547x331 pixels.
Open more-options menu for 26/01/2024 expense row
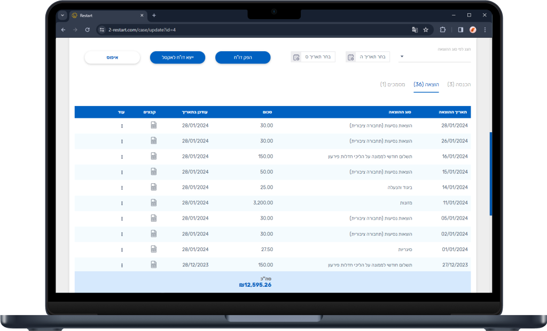tap(122, 141)
